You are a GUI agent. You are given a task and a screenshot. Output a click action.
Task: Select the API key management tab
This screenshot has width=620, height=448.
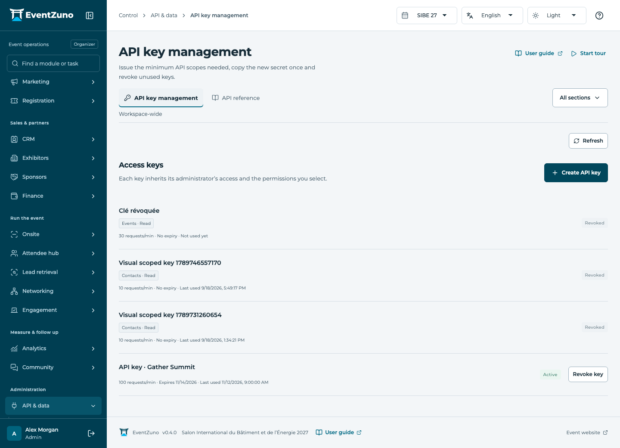click(x=161, y=98)
